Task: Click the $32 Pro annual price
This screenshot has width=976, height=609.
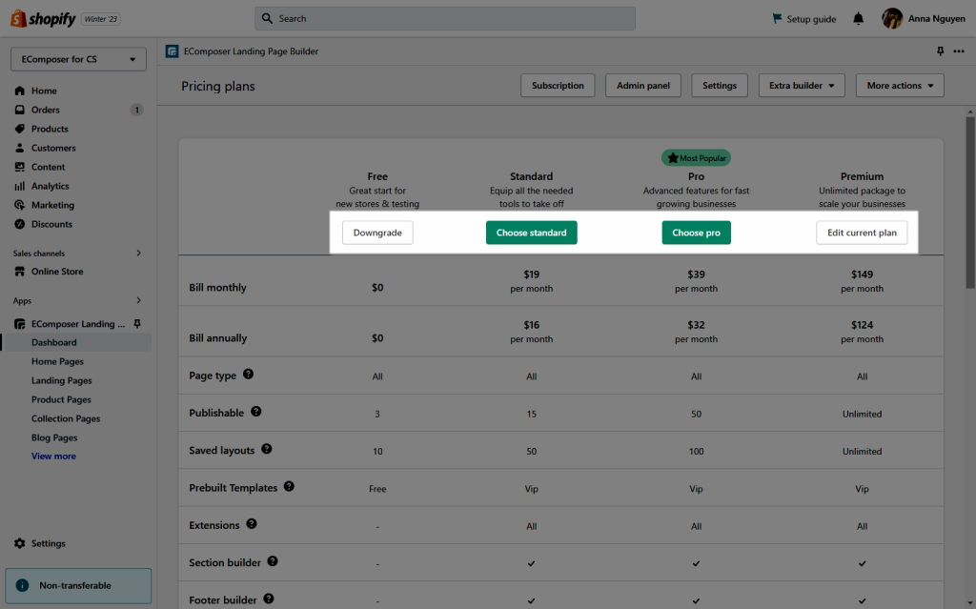Action: 696,325
